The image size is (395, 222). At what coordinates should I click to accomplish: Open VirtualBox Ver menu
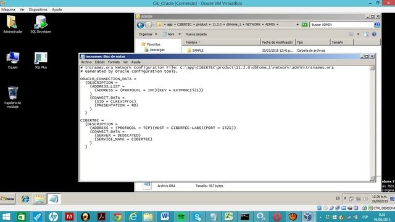(x=22, y=10)
